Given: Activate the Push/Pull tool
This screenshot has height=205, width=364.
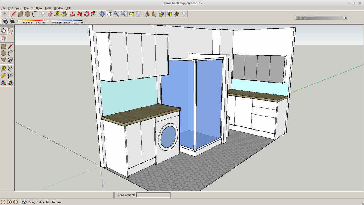Looking at the screenshot, I should click(72, 14).
